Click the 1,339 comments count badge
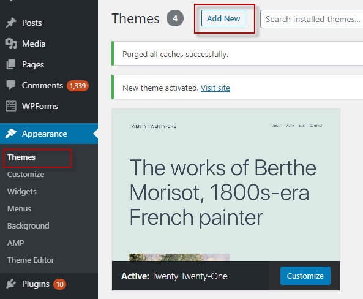363x299 pixels. point(78,86)
